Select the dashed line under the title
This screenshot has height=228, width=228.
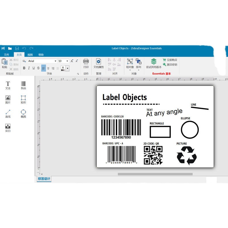click(x=131, y=104)
